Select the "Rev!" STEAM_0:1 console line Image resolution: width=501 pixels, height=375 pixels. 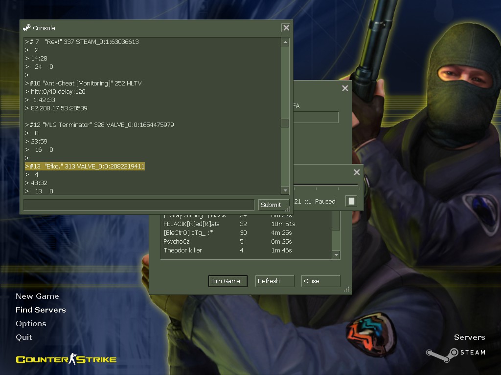pos(82,42)
